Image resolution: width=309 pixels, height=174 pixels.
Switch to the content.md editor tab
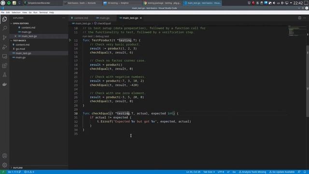[81, 18]
